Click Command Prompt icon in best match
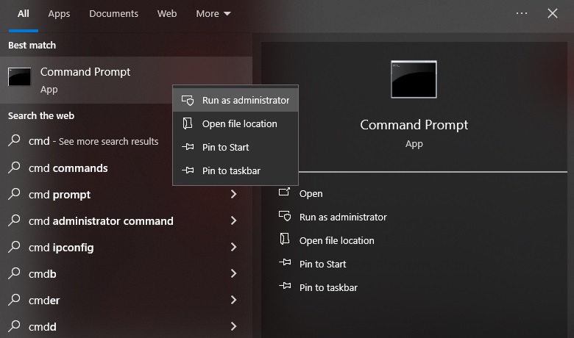Screen dimensions: 574x338 coord(19,76)
